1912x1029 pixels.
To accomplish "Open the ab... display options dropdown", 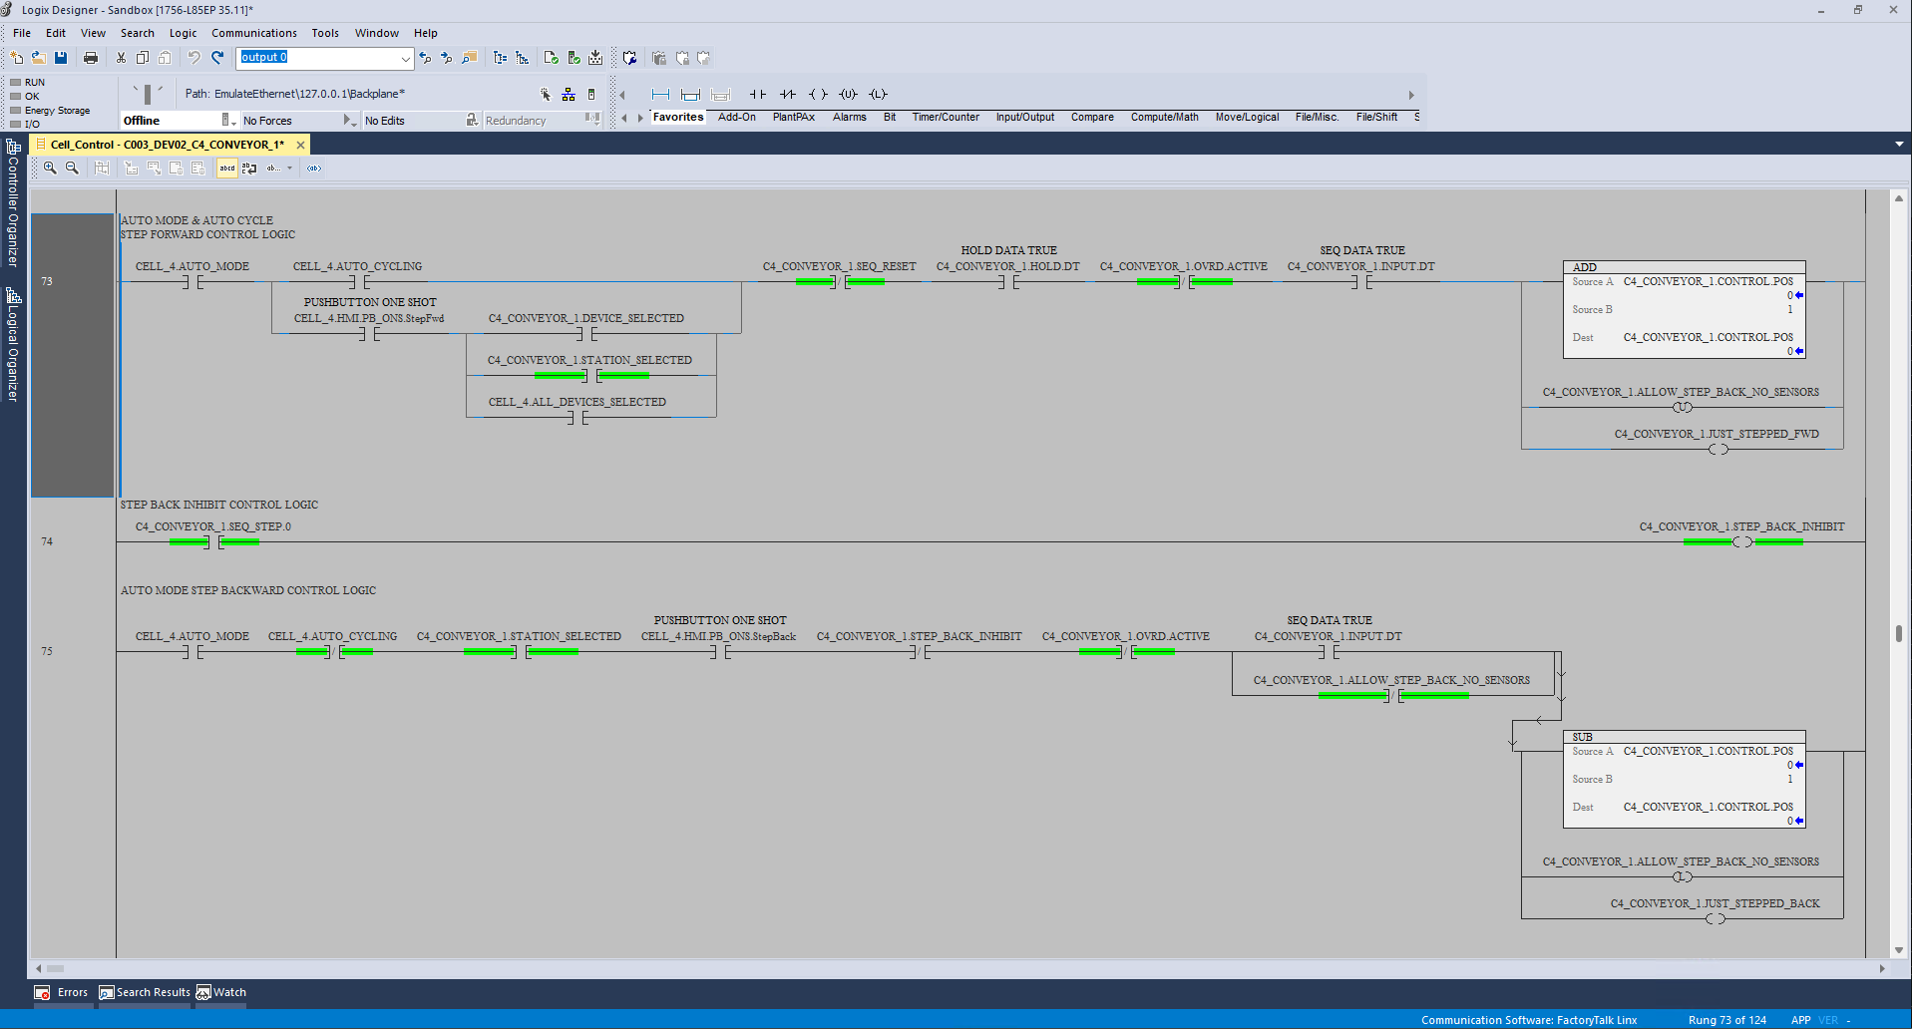I will [x=289, y=168].
